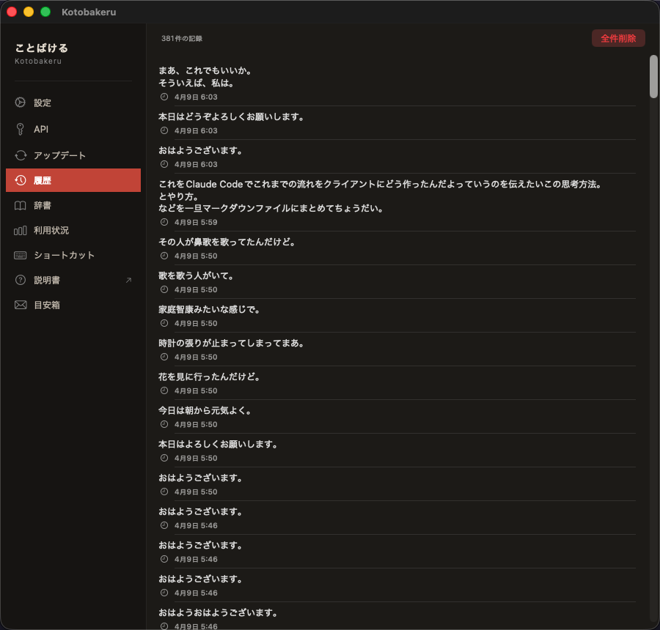The image size is (660, 630).
Task: Click the keyboard icon beside ショートカット
Action: tap(21, 255)
